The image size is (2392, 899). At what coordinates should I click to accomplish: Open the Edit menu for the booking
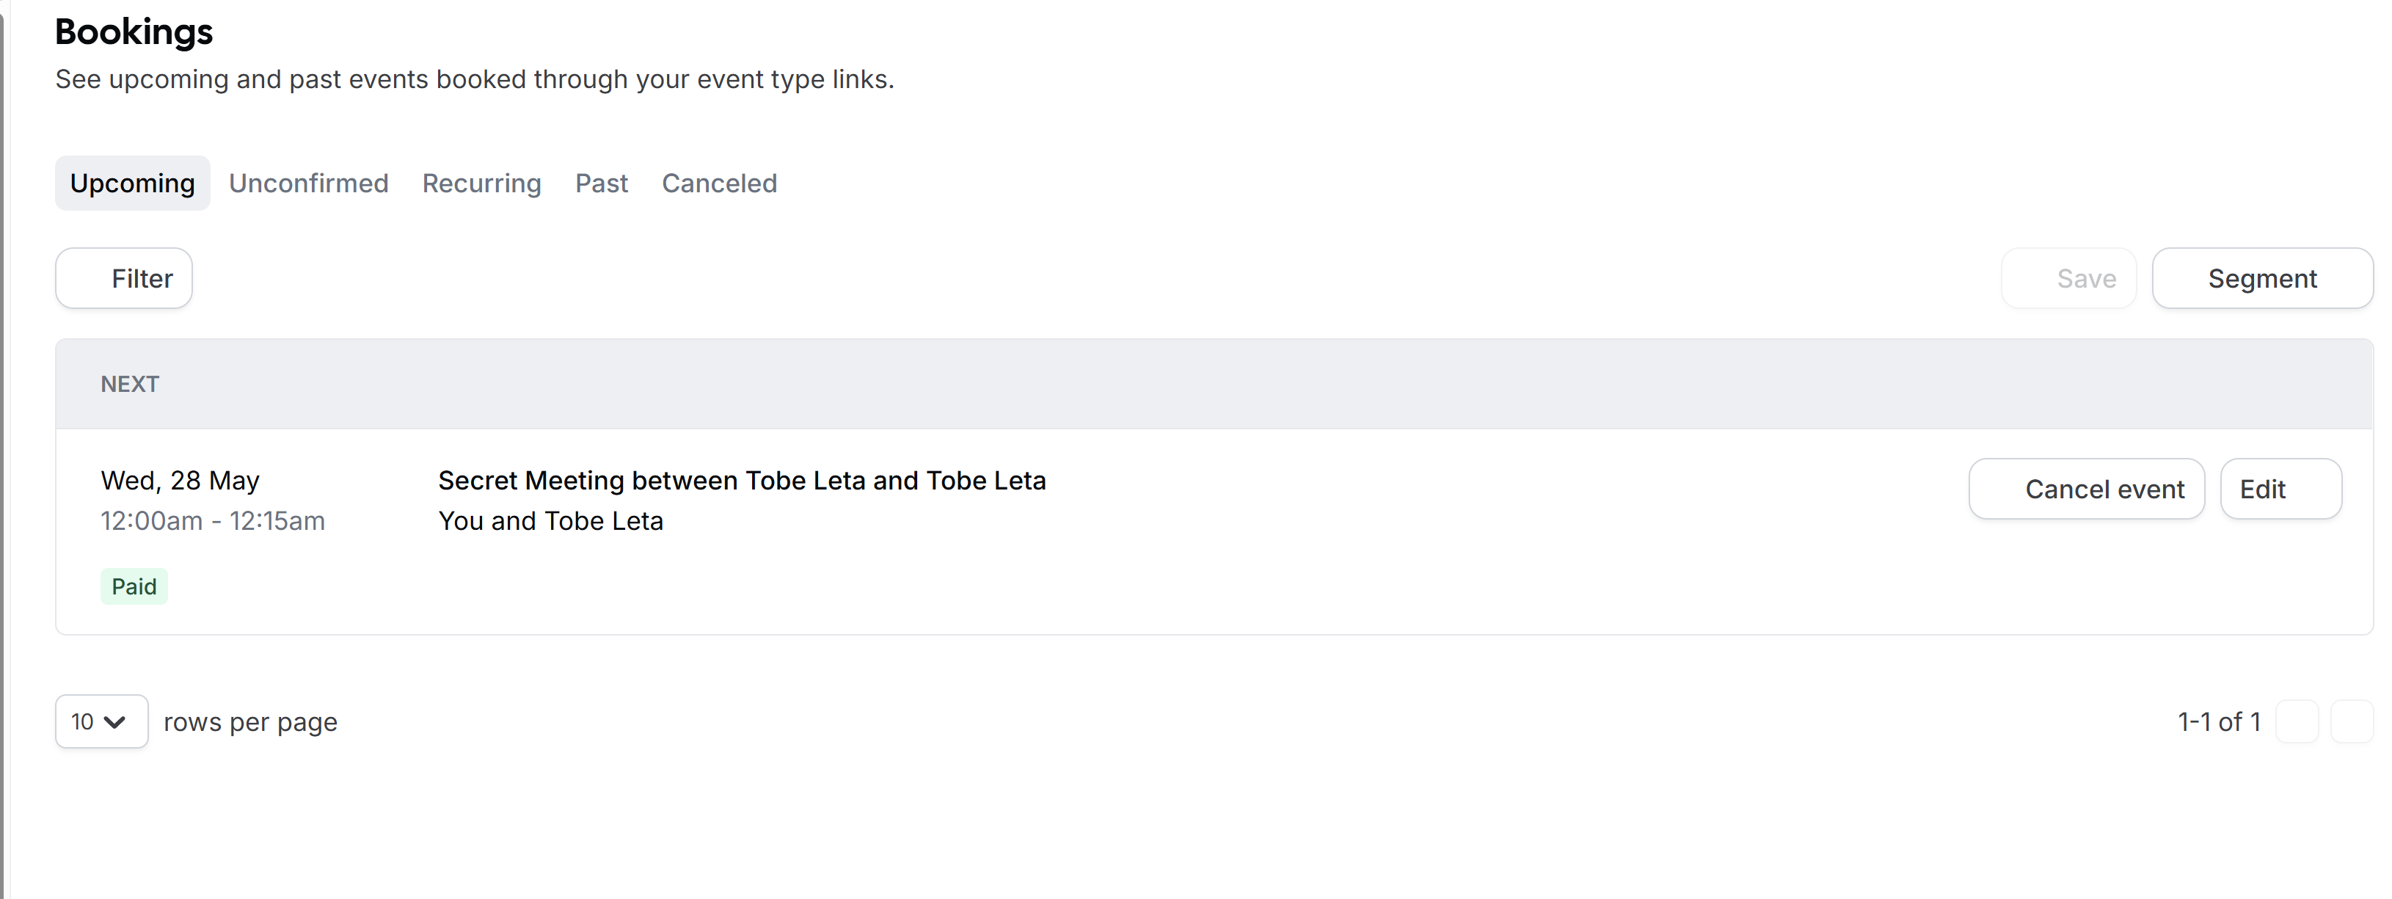click(2280, 489)
